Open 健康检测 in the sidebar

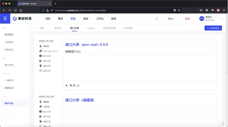(x=9, y=88)
